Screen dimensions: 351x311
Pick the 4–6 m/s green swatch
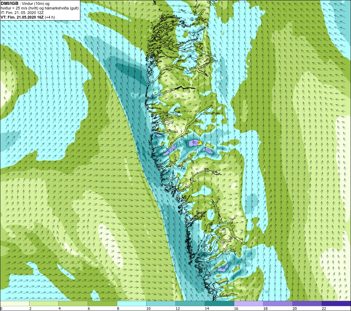(73, 303)
